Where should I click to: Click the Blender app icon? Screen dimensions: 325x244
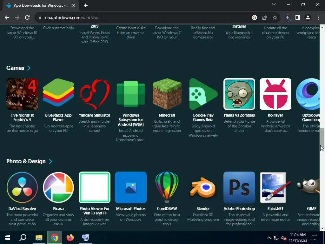pos(203,187)
